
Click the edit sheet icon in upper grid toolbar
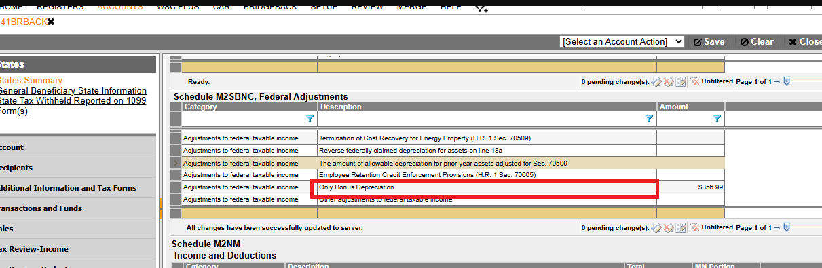pyautogui.click(x=680, y=81)
